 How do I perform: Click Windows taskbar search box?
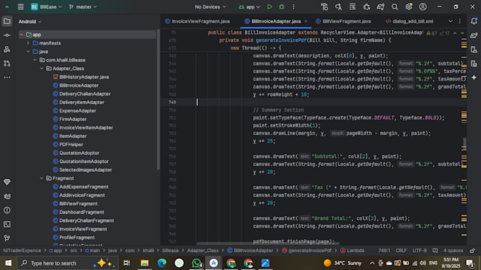[x=67, y=263]
